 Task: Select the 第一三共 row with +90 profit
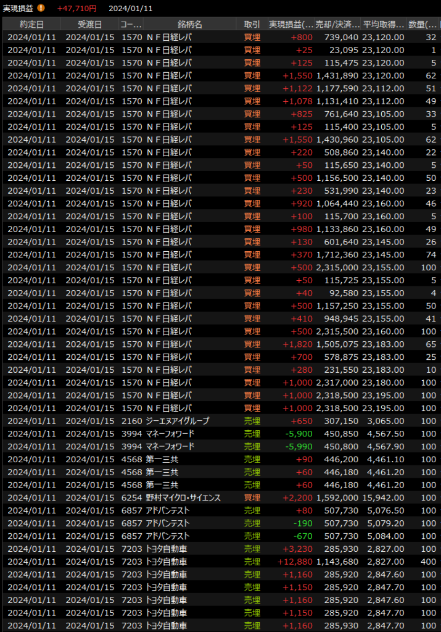(x=162, y=459)
